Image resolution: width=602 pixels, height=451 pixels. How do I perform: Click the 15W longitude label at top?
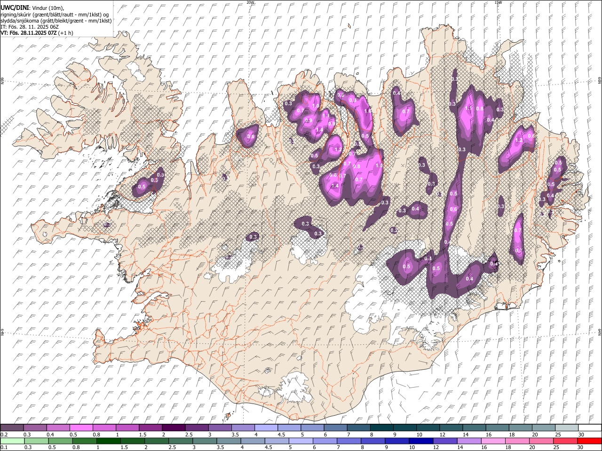498,2
